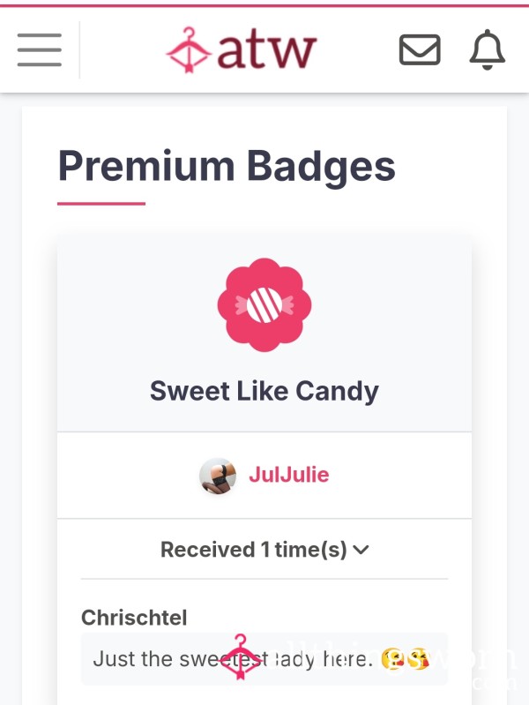Open the messages envelope icon
Image resolution: width=529 pixels, height=705 pixels.
click(x=420, y=49)
